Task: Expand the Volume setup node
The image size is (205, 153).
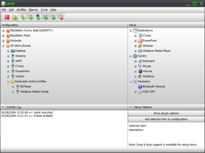Action: point(135,71)
